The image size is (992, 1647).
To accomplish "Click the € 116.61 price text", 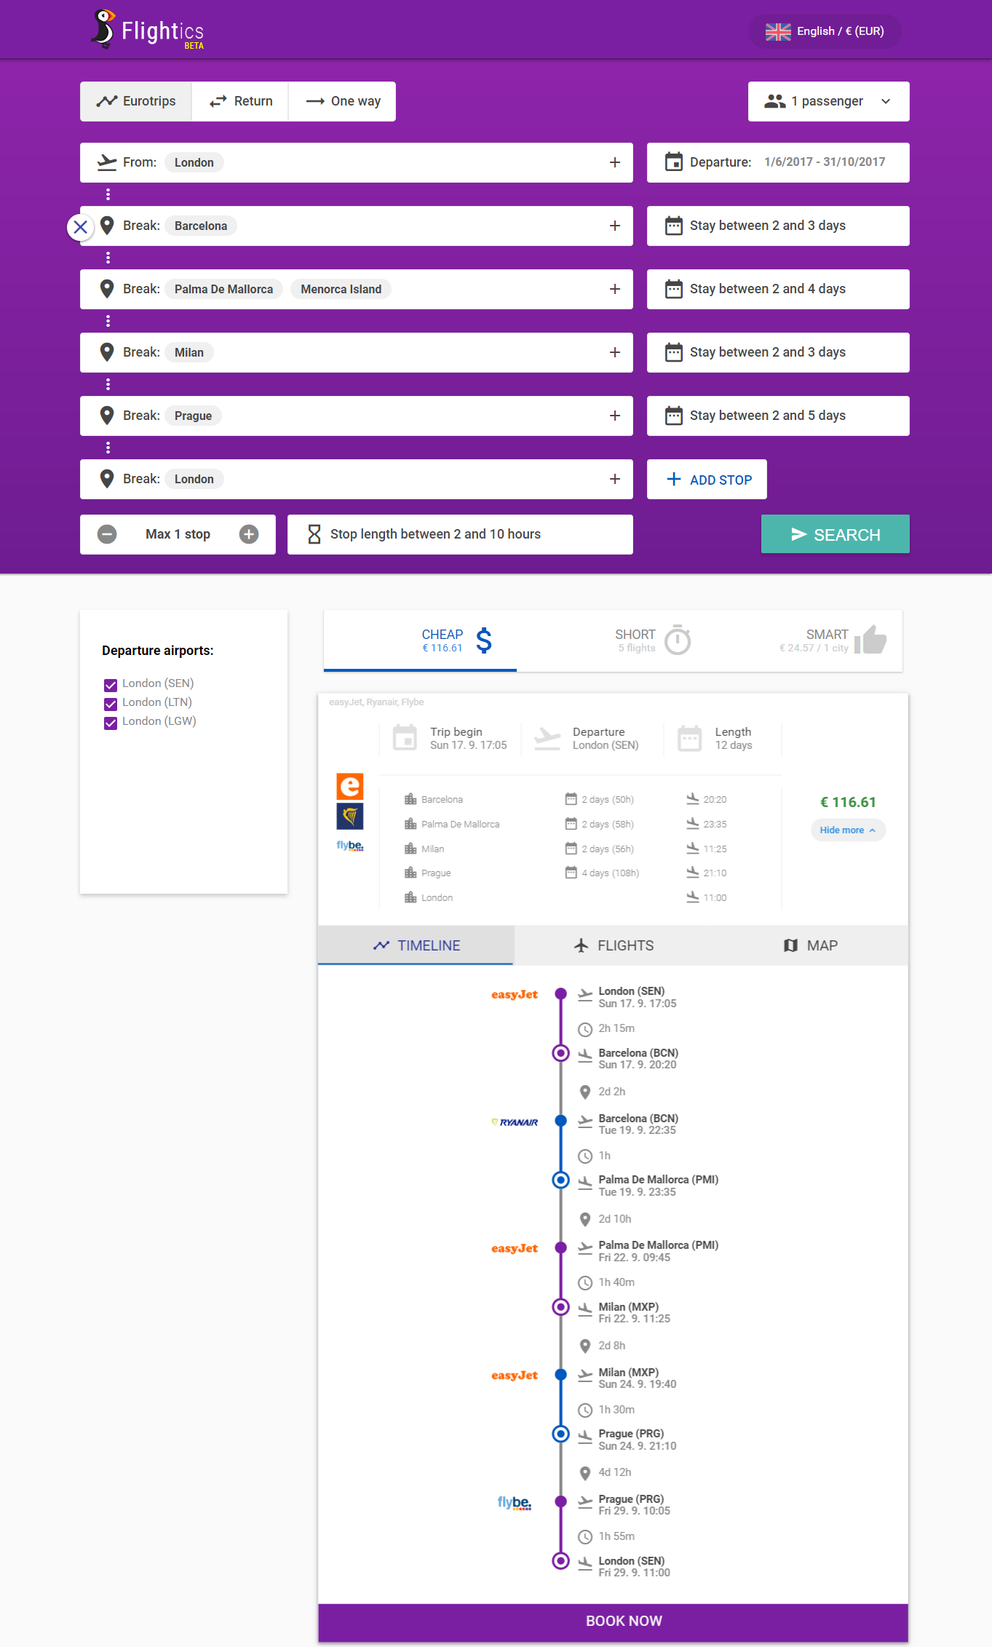I will (848, 802).
